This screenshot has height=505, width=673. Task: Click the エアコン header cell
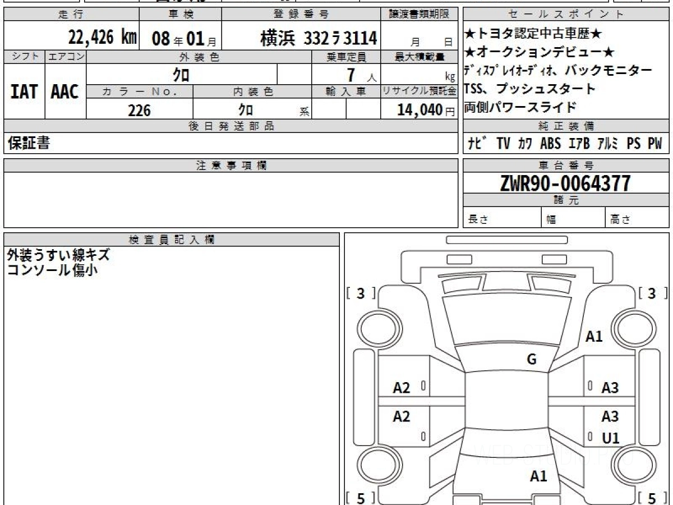[66, 57]
